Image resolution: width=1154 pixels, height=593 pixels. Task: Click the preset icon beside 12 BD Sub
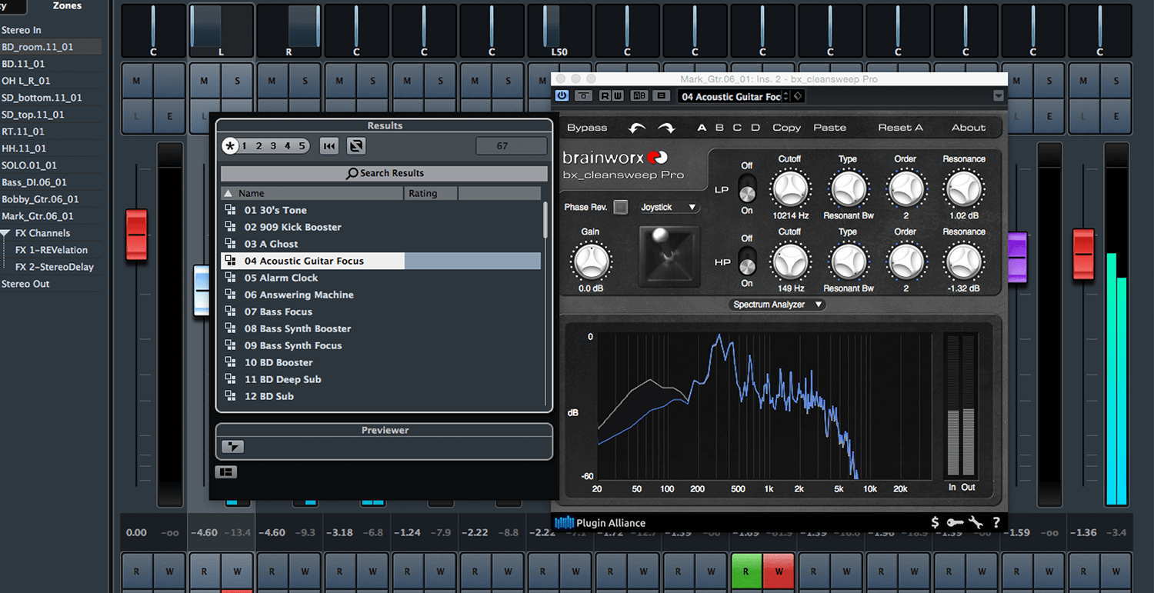pyautogui.click(x=230, y=396)
